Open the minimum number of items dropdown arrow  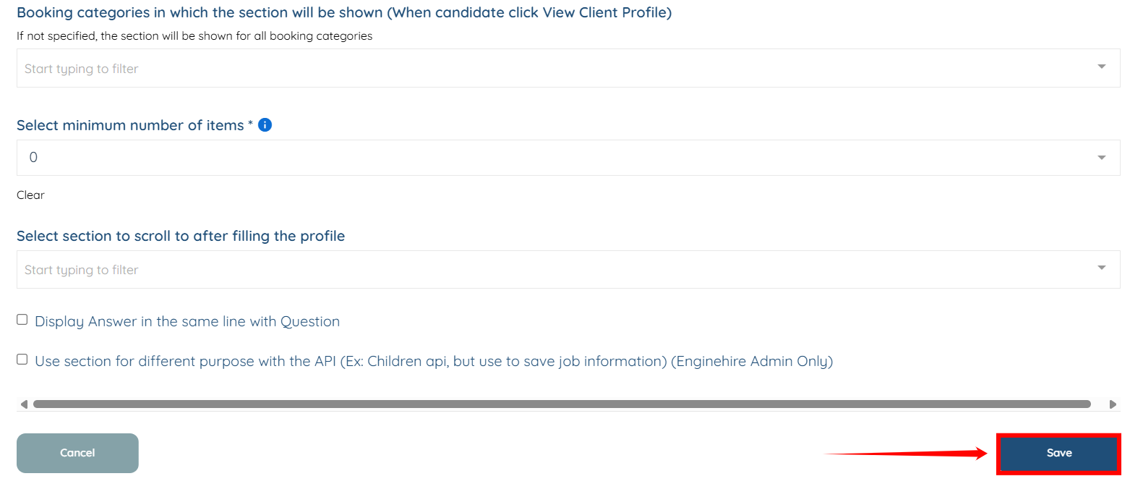point(1101,158)
